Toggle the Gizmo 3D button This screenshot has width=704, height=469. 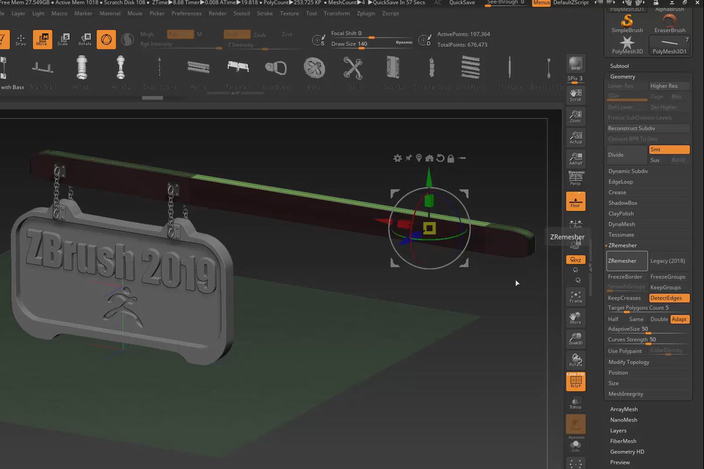(106, 39)
